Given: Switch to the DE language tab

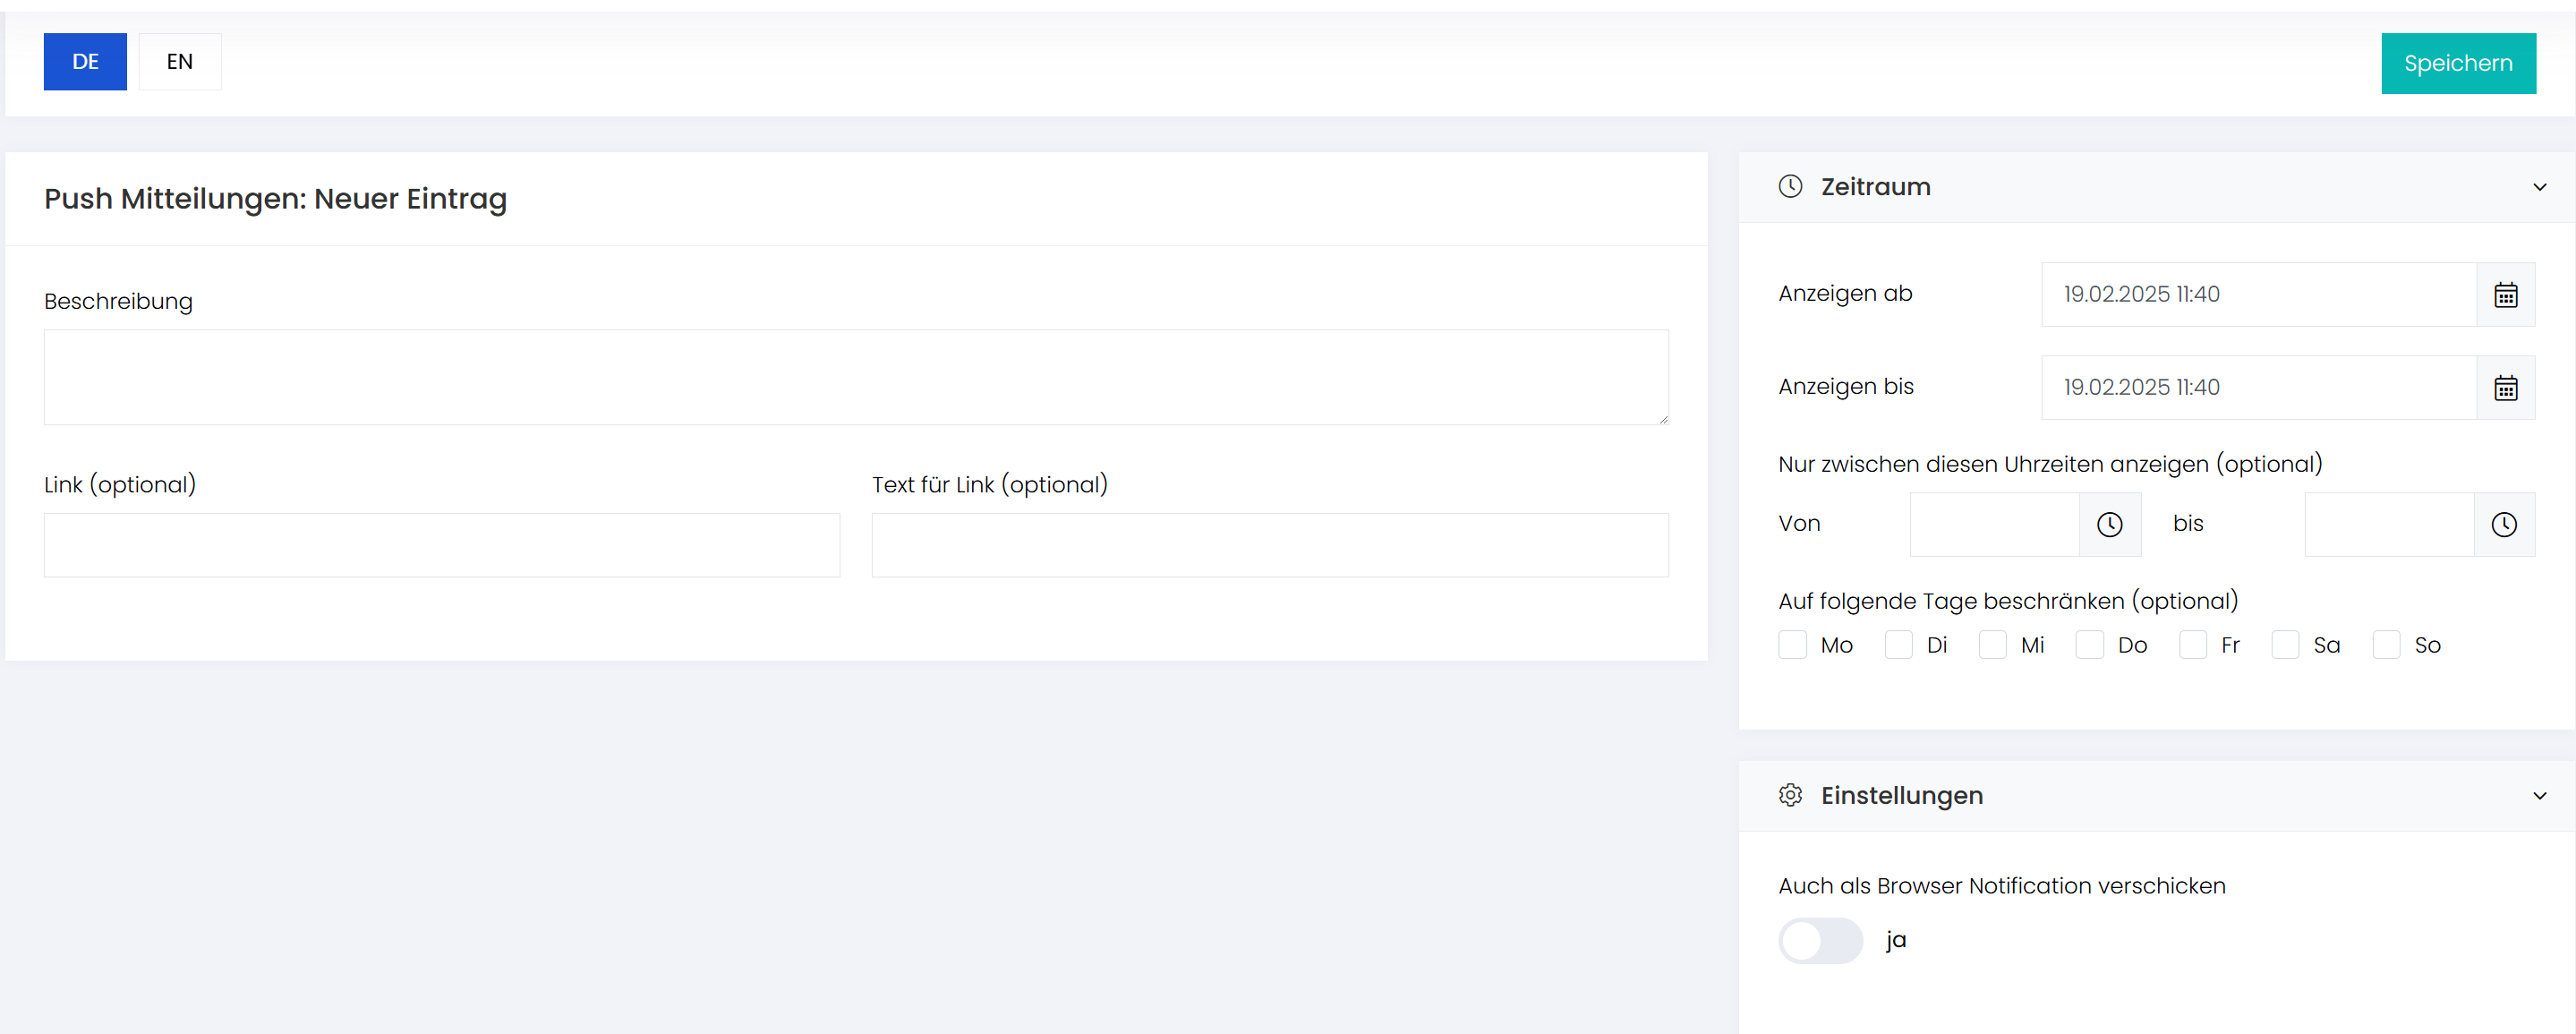Looking at the screenshot, I should [85, 62].
